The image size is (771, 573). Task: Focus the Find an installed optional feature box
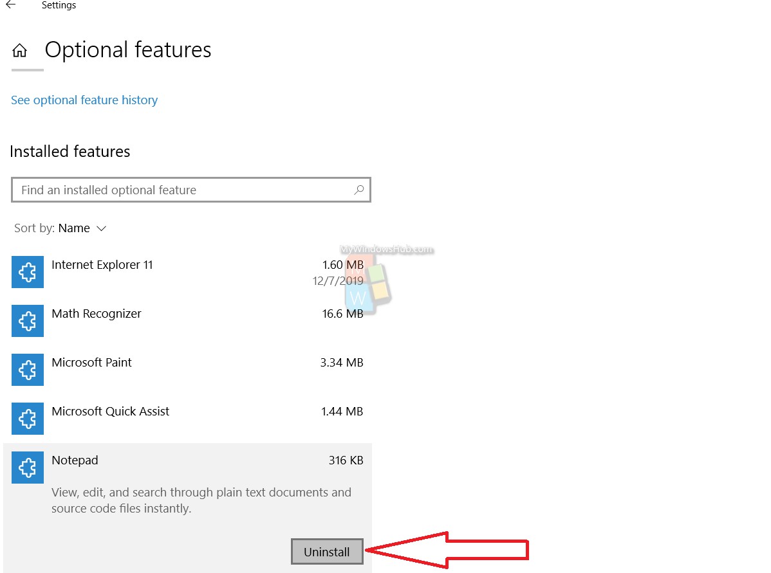tap(190, 190)
